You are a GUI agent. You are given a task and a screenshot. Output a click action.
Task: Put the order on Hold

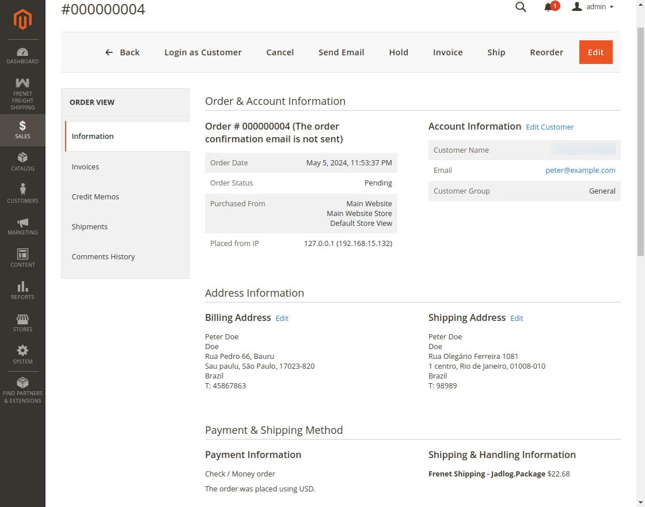tap(399, 52)
